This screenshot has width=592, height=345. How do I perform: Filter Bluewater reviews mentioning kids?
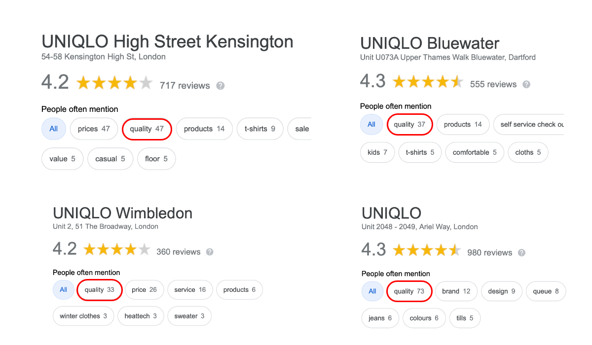pyautogui.click(x=377, y=152)
